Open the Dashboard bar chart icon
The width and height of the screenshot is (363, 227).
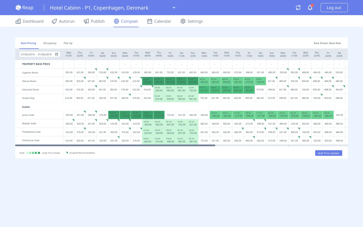[18, 21]
